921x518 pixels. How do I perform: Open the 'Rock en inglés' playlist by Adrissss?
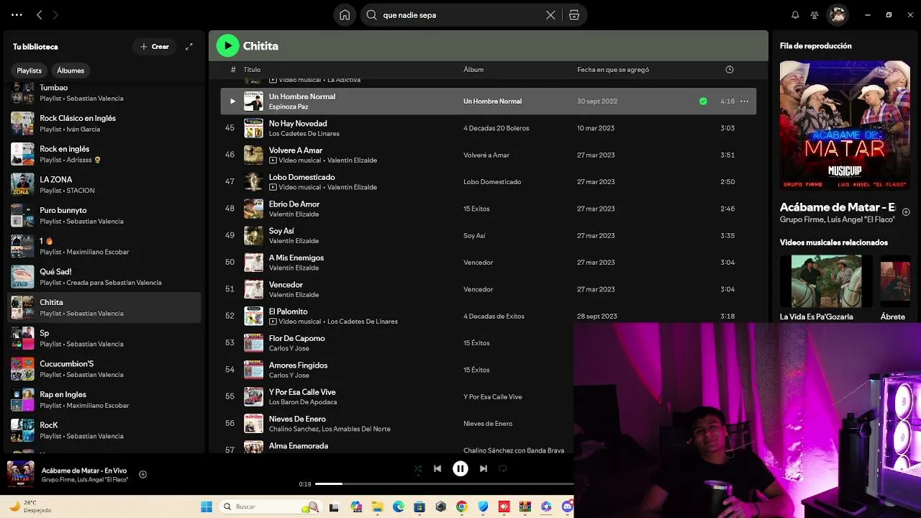point(104,154)
